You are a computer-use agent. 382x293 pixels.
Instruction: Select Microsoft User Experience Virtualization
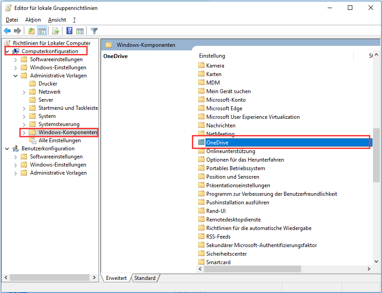tap(253, 117)
